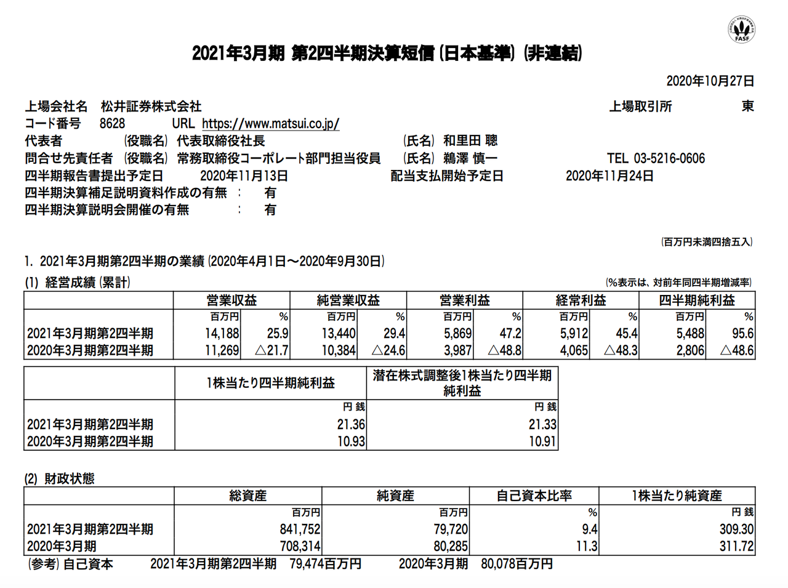Click quarterly report filing date 2020年11月13日

(x=244, y=176)
